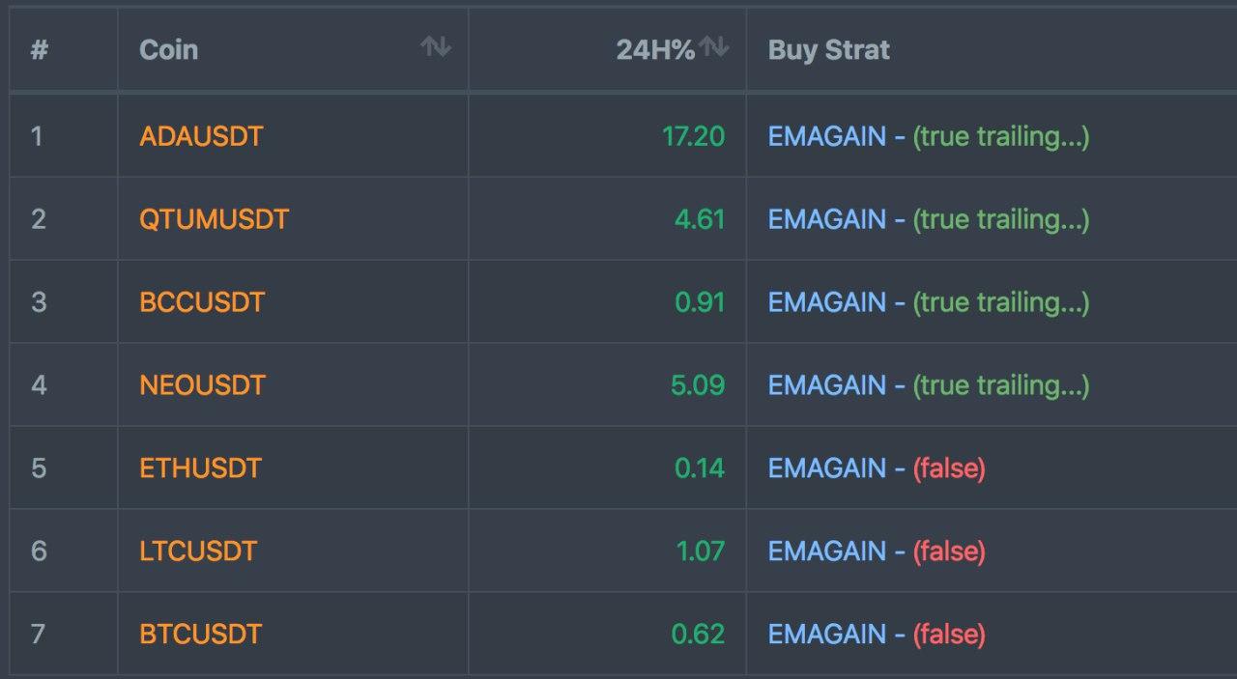
Task: Click the EMAGAIN strategy for BCCUSDT
Action: 827,302
